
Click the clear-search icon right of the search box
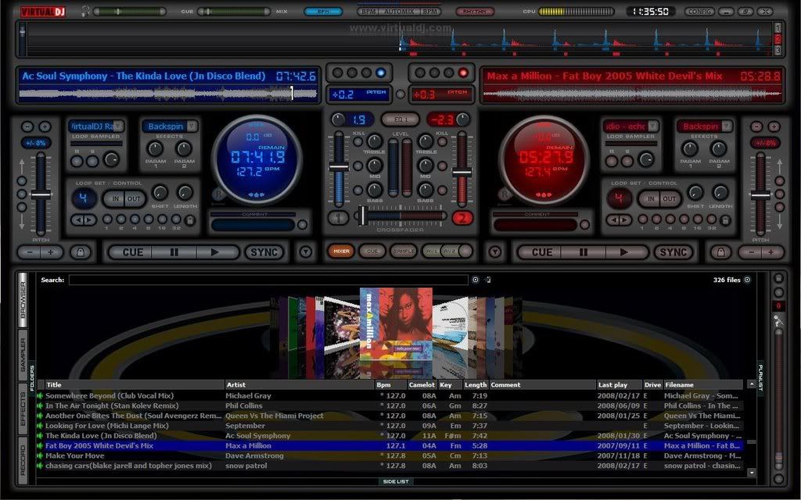[x=488, y=280]
